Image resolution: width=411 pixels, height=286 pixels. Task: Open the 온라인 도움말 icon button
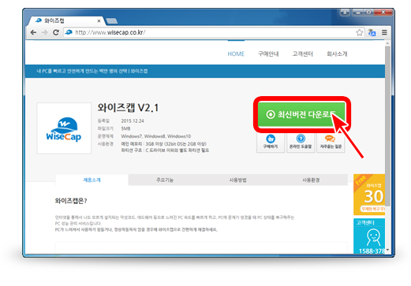point(301,142)
